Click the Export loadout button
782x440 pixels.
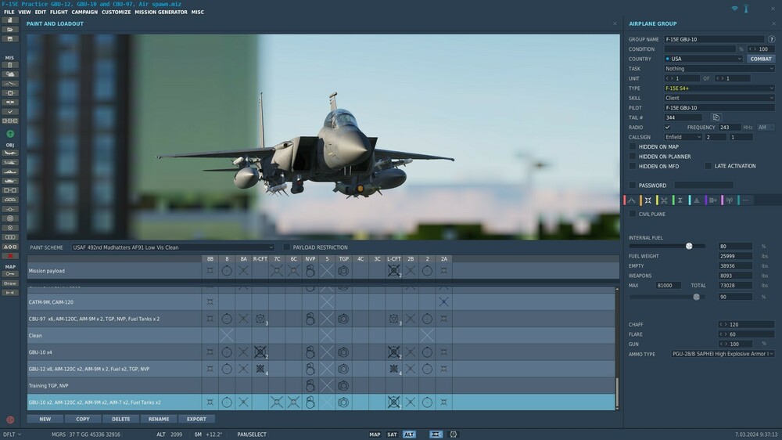click(x=196, y=419)
